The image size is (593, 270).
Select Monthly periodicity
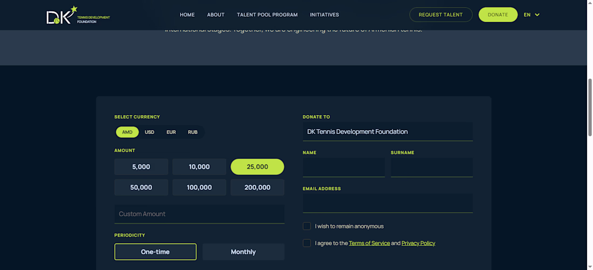tap(244, 252)
